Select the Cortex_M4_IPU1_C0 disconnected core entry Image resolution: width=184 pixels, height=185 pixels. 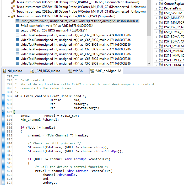pyautogui.click(x=81, y=7)
